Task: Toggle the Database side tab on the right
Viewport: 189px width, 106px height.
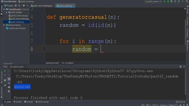Action: (188, 45)
